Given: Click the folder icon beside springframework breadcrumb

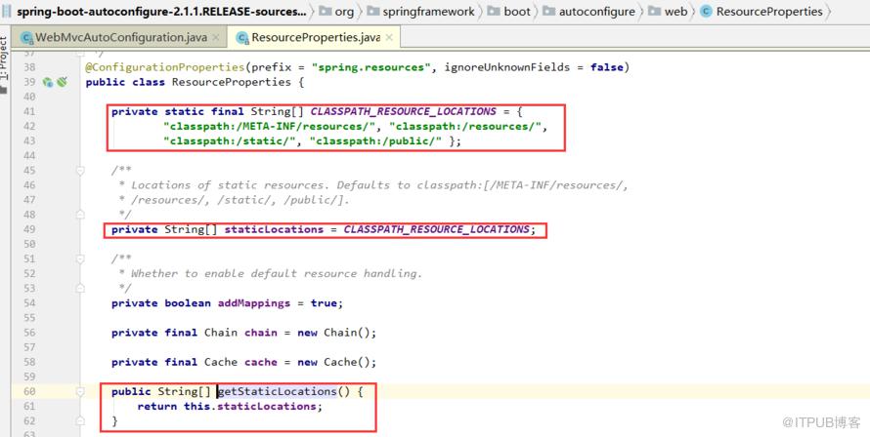Looking at the screenshot, I should pyautogui.click(x=373, y=11).
